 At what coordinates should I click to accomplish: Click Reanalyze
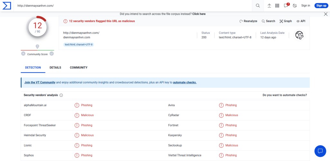pyautogui.click(x=248, y=21)
